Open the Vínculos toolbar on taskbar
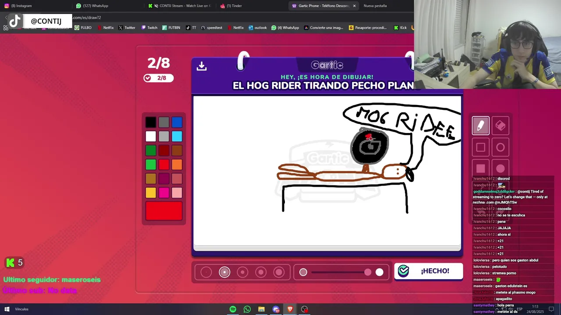561x315 pixels. tap(21, 309)
